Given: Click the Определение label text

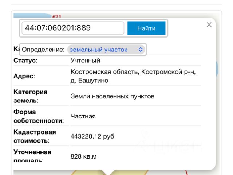Looking at the screenshot, I should click(43, 50).
